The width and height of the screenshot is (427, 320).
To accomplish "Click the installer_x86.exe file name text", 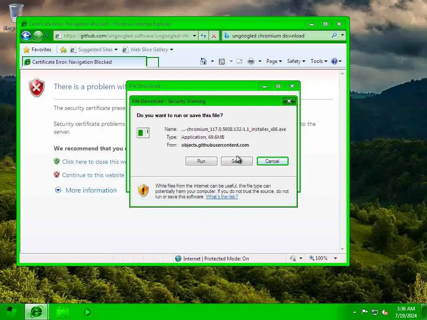I will point(234,129).
